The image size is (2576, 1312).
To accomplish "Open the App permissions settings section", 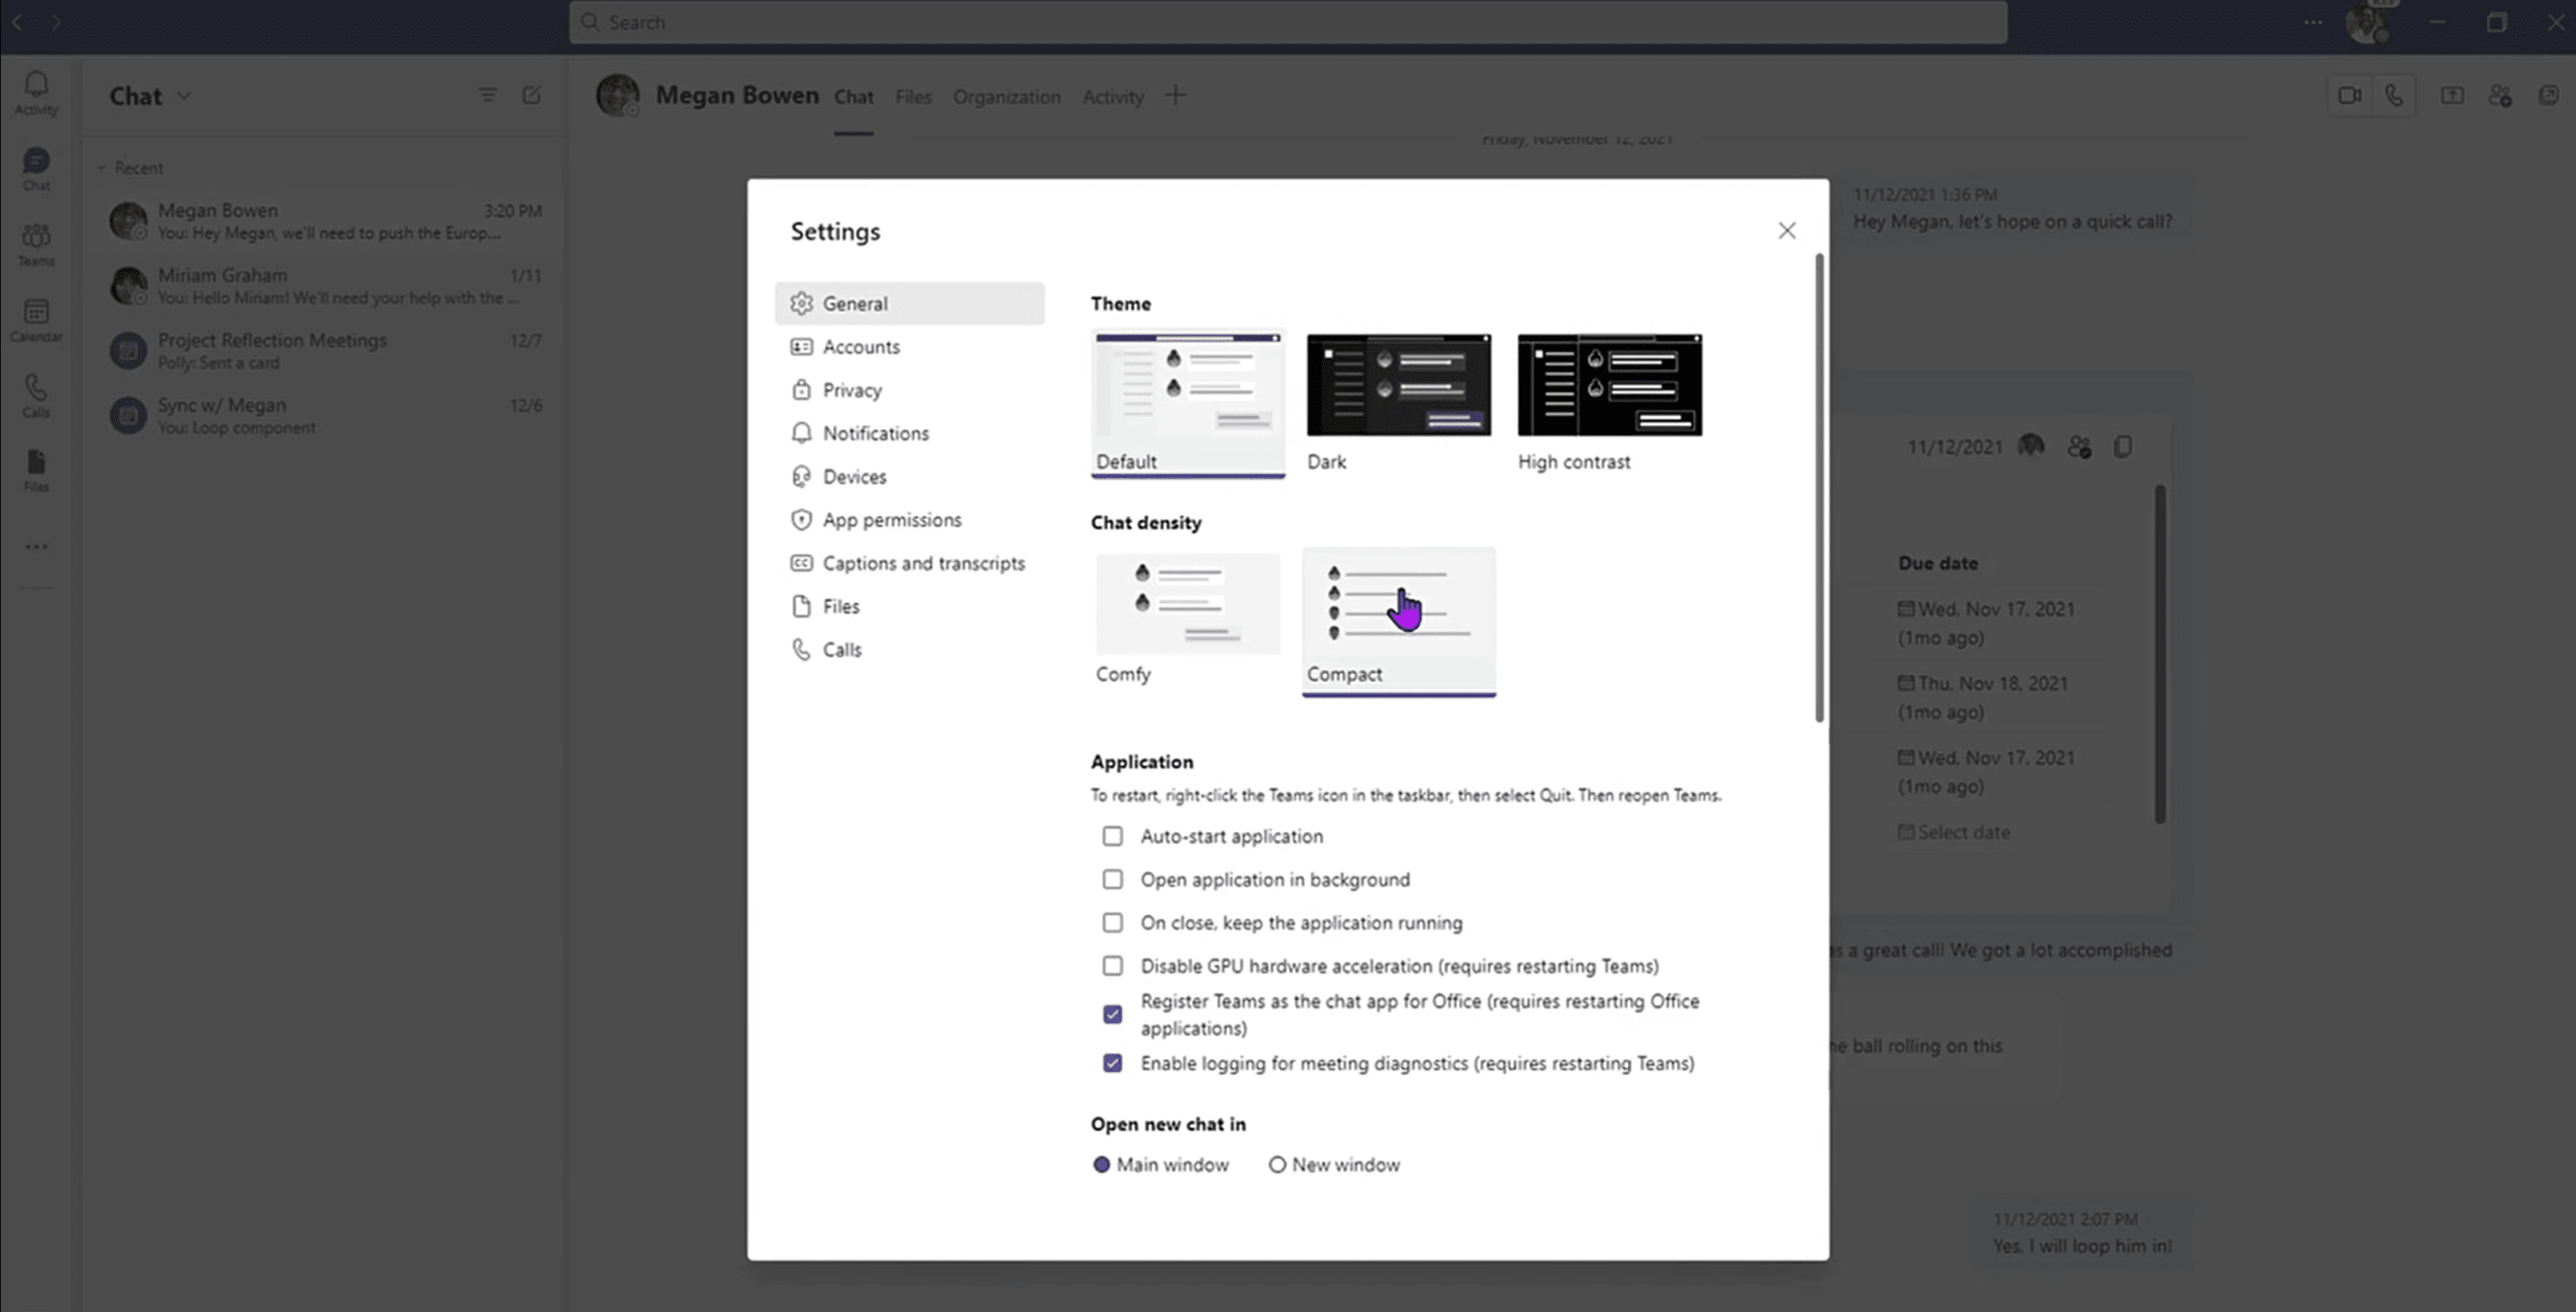I will pyautogui.click(x=909, y=520).
